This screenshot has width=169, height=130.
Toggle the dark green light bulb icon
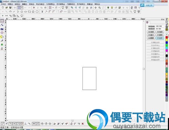(x=108, y=7)
